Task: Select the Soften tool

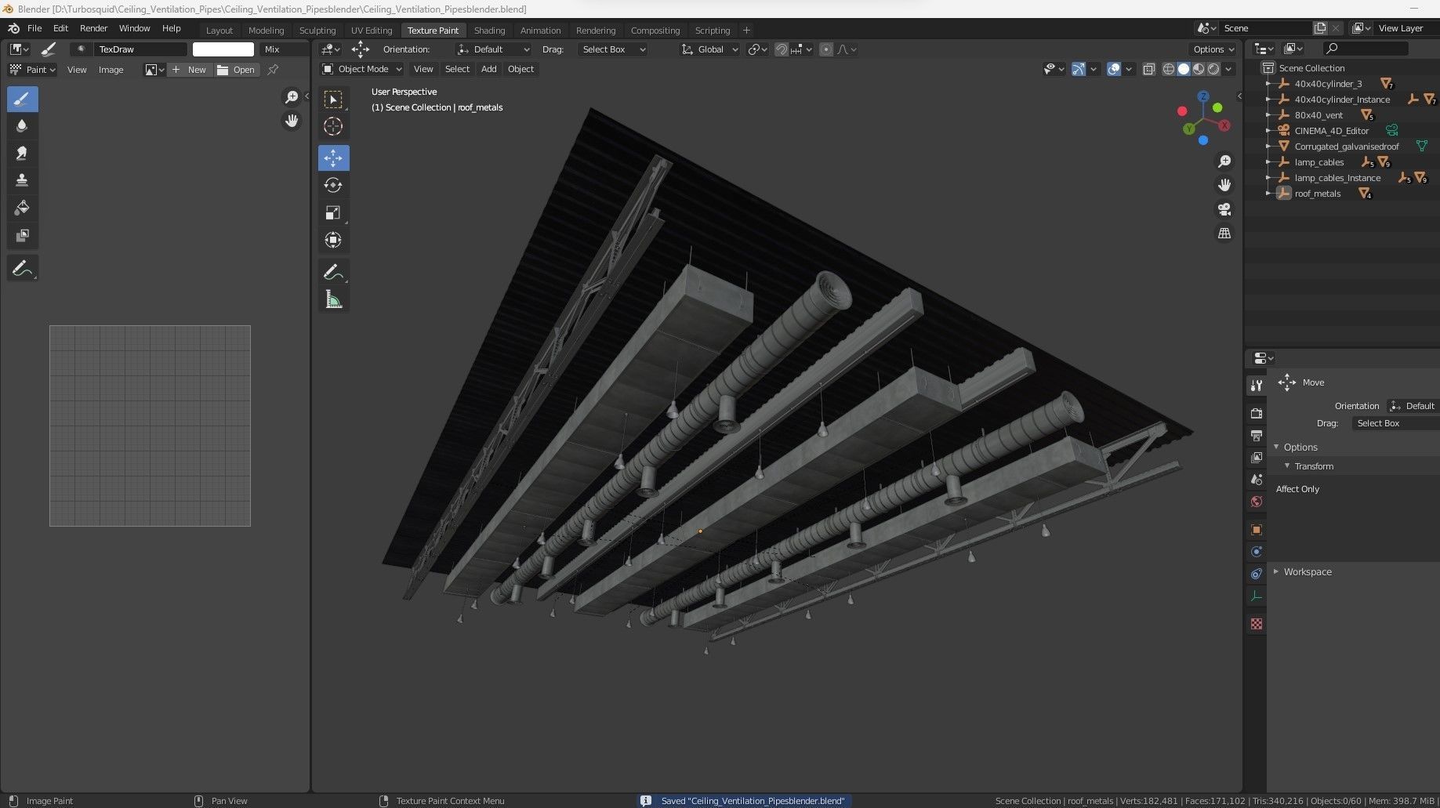Action: (22, 126)
